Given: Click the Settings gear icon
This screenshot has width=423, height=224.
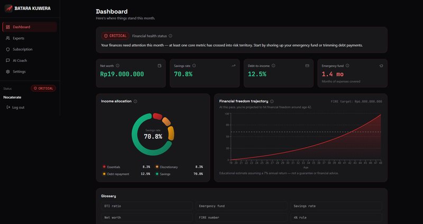Looking at the screenshot, I should click(8, 71).
